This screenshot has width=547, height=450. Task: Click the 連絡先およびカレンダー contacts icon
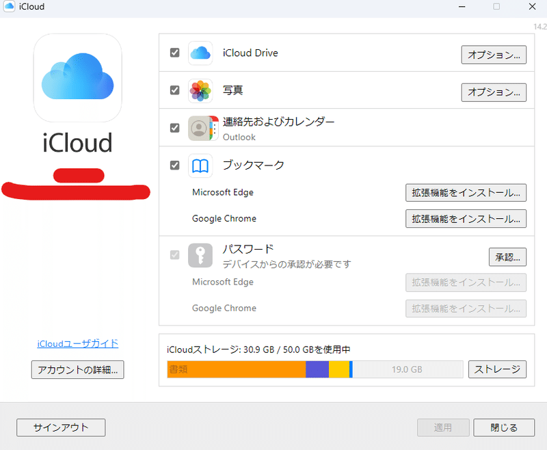200,128
